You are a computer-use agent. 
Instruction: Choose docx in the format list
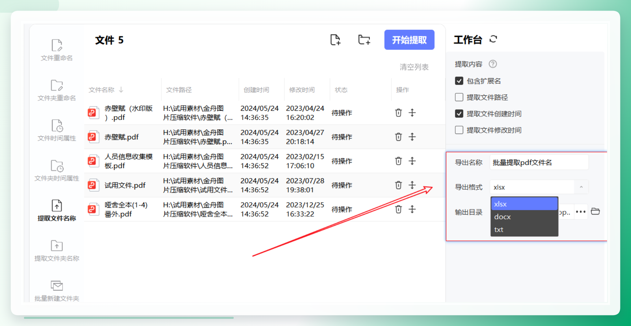[524, 217]
